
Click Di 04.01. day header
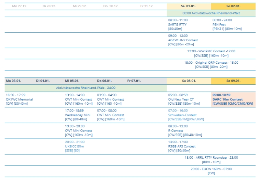[x=43, y=81]
